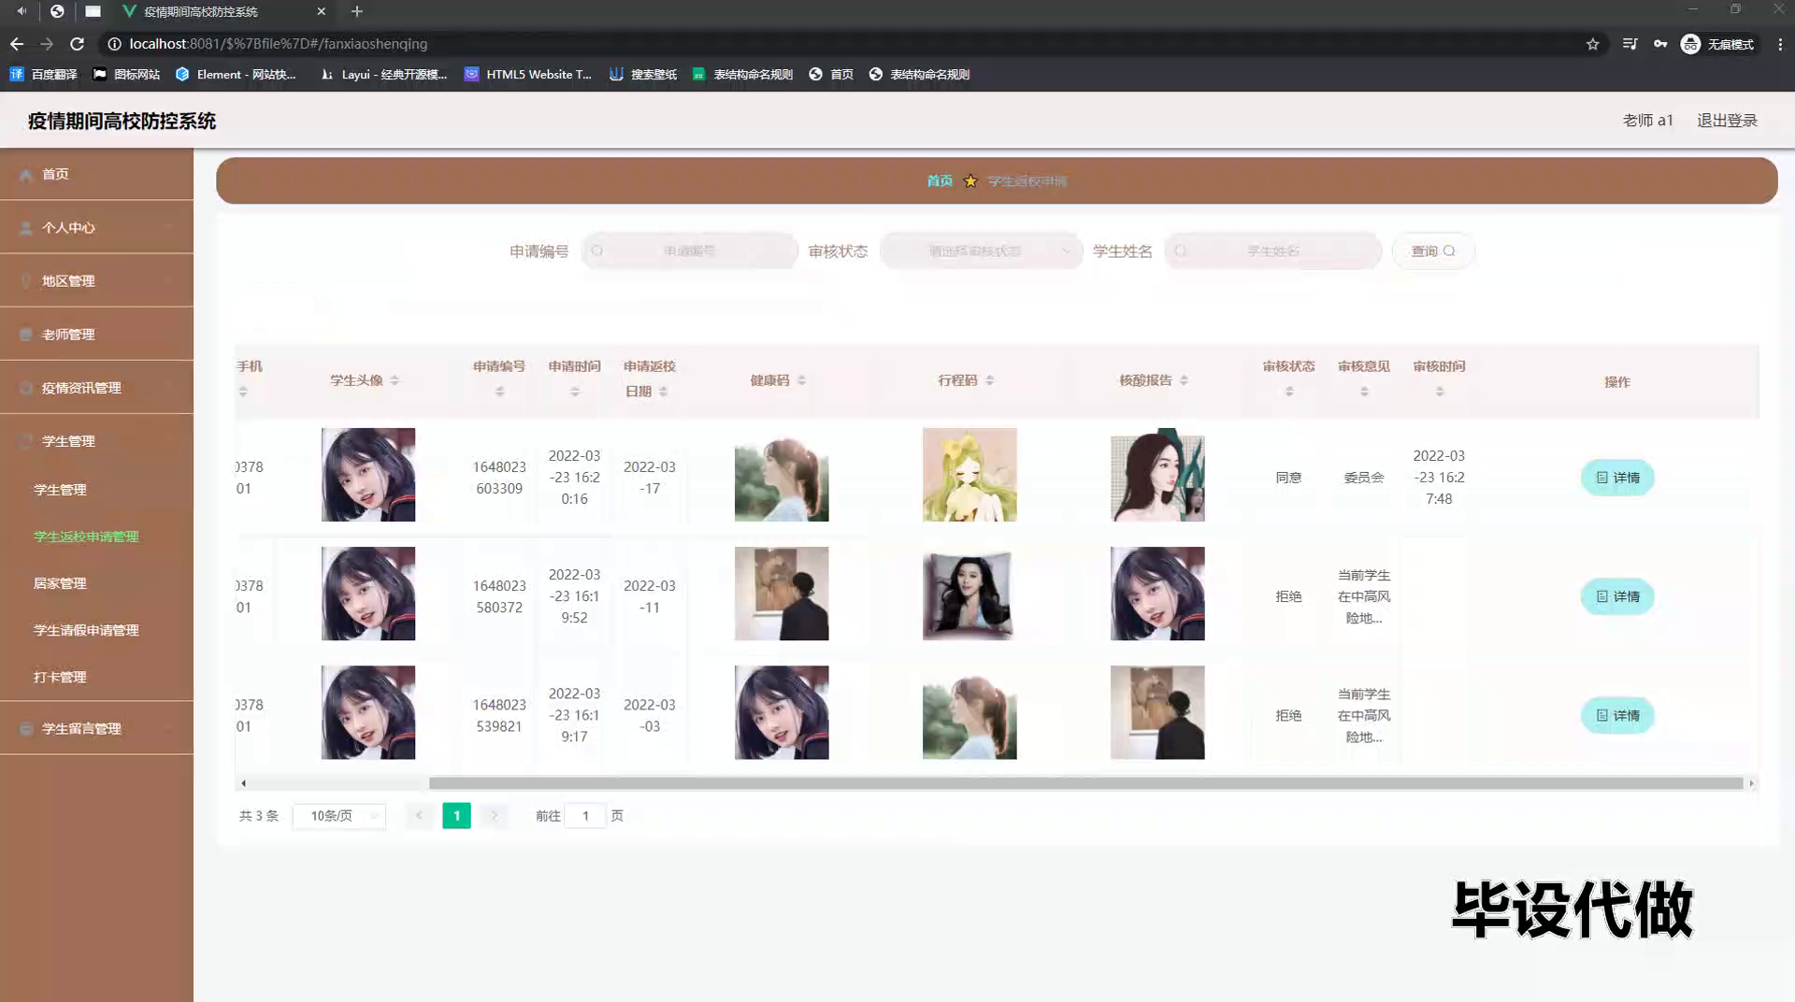The height and width of the screenshot is (1002, 1795).
Task: Open student avatar in row 1648023603309
Action: pyautogui.click(x=368, y=475)
